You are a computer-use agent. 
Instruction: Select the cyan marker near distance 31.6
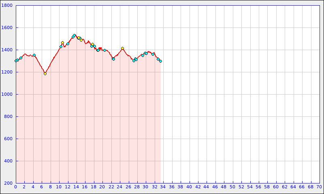[x=153, y=54]
